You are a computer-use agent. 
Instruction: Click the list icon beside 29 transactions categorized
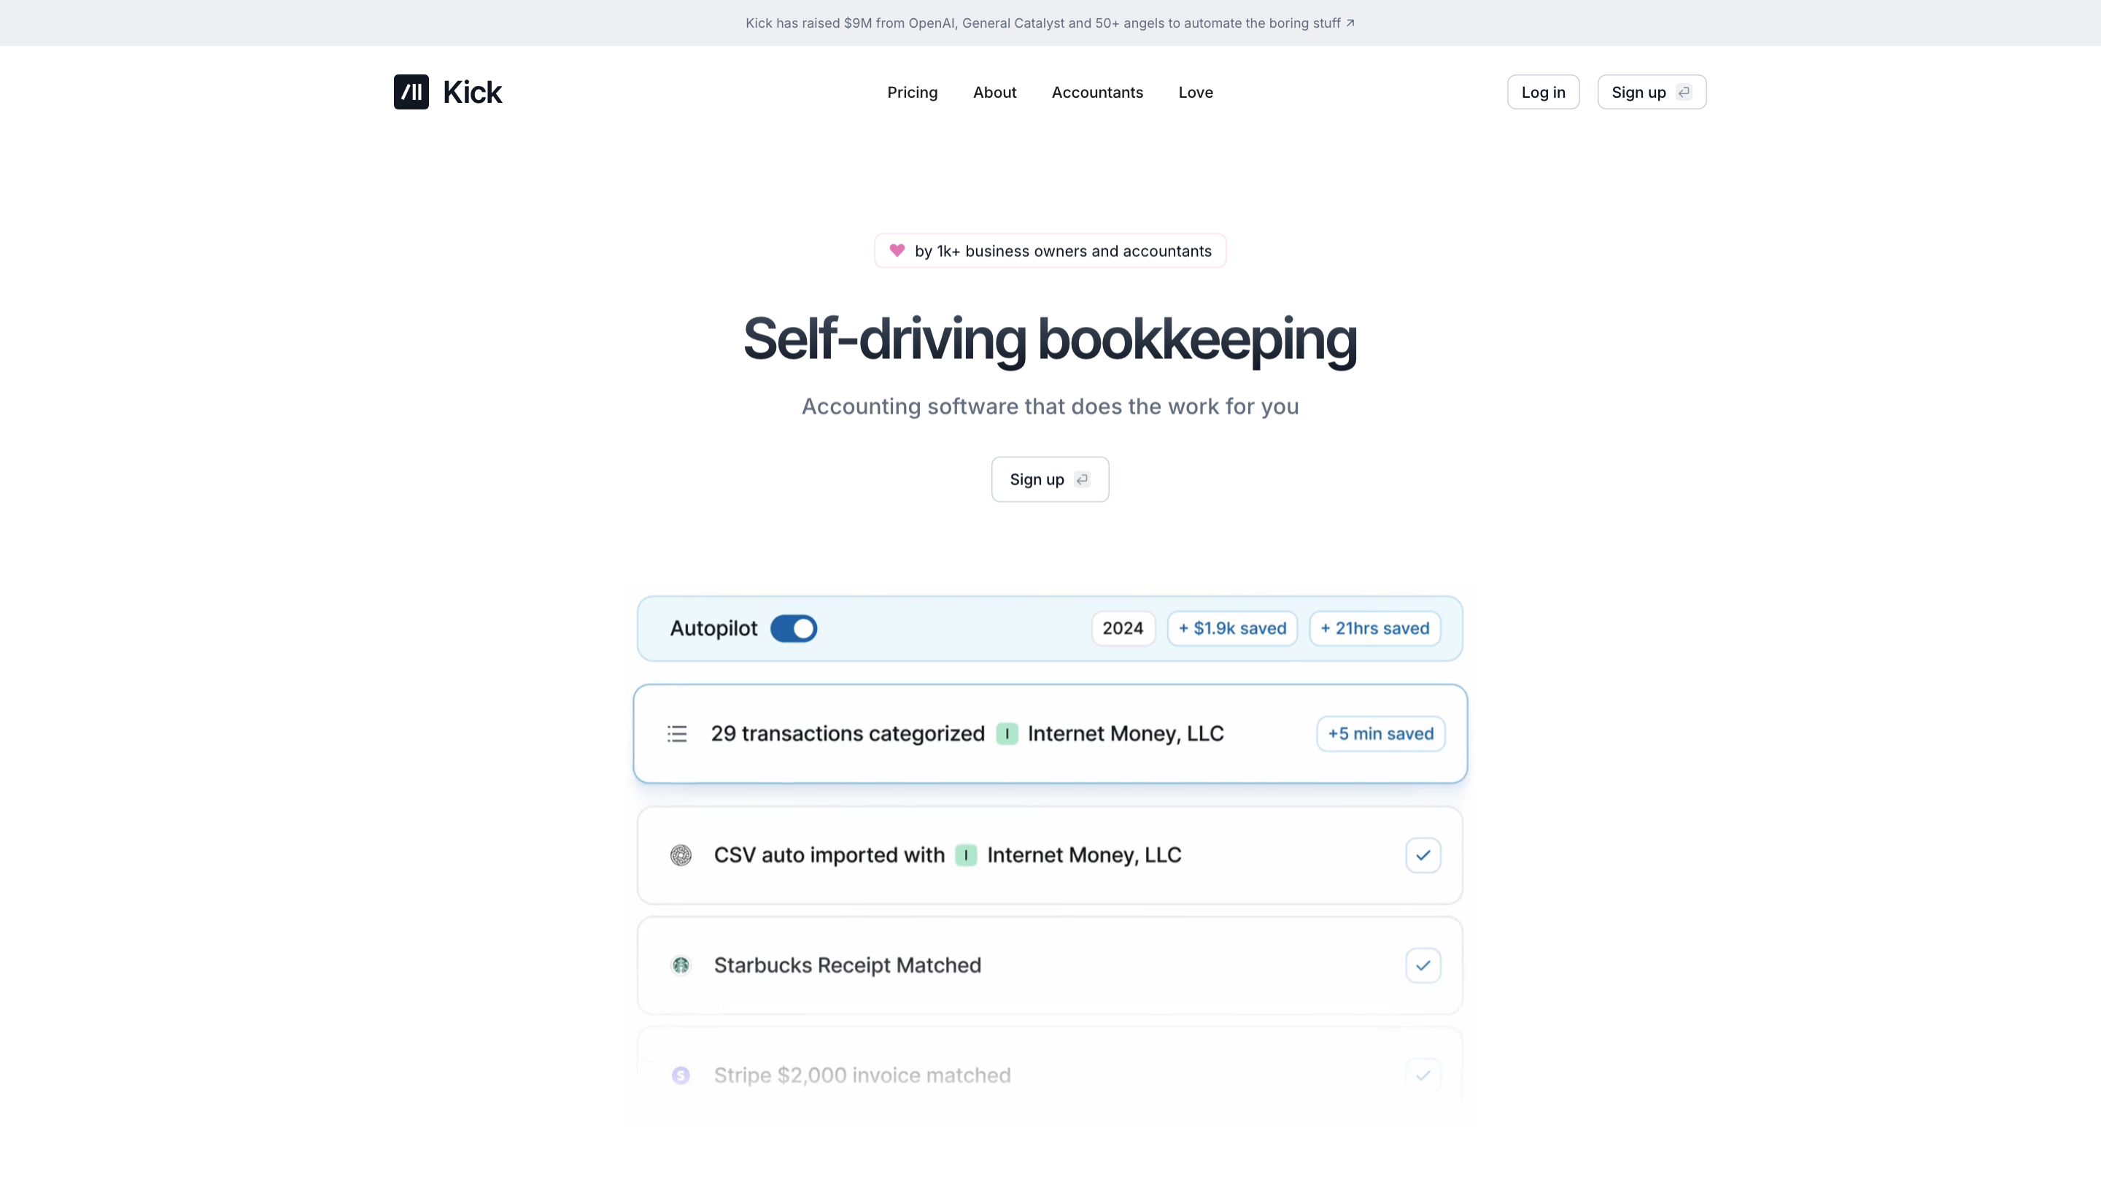click(677, 733)
